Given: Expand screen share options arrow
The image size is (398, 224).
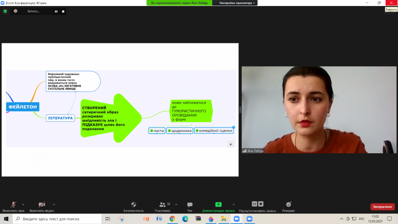Looking at the screenshot, I should click(x=233, y=205).
